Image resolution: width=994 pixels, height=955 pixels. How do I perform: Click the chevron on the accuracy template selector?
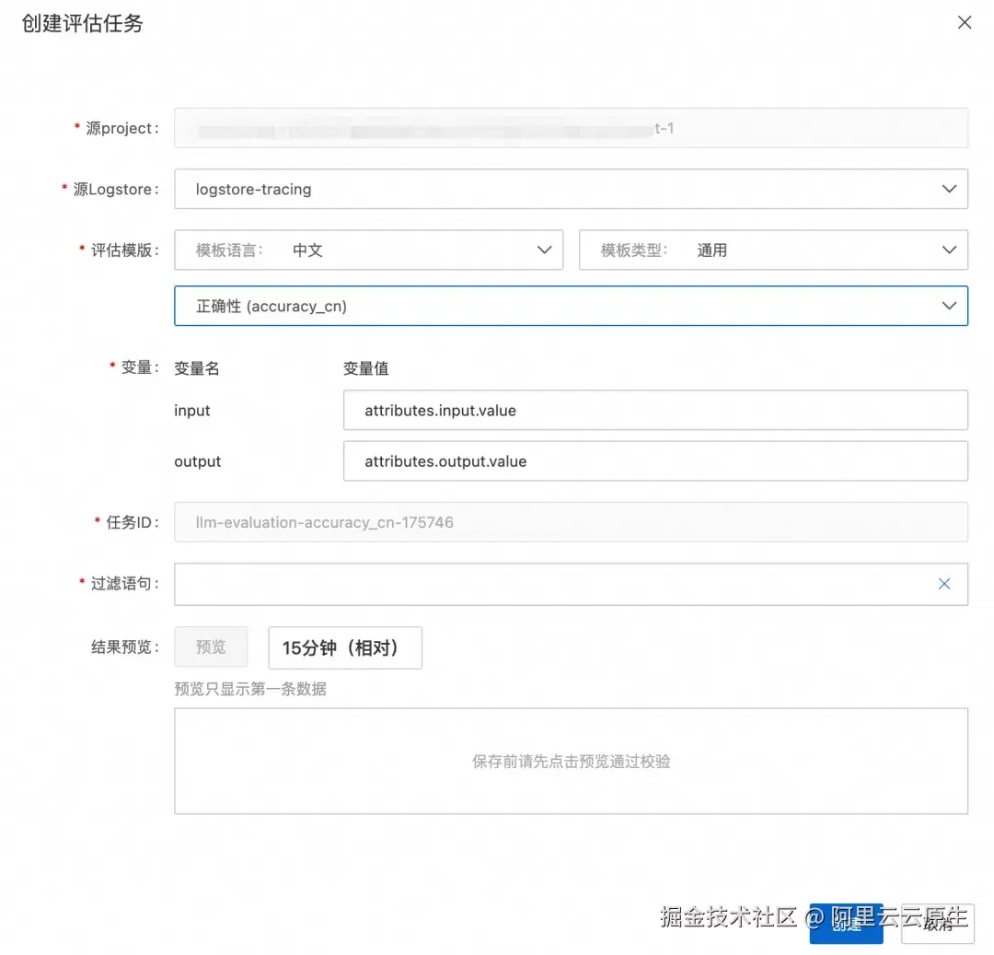point(949,306)
